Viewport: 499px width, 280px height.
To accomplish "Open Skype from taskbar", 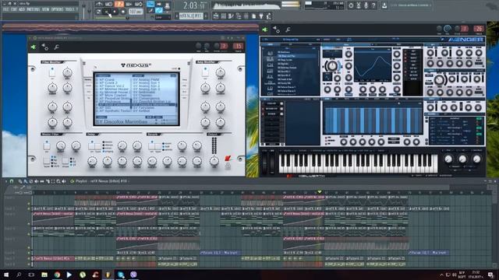I will 121,275.
